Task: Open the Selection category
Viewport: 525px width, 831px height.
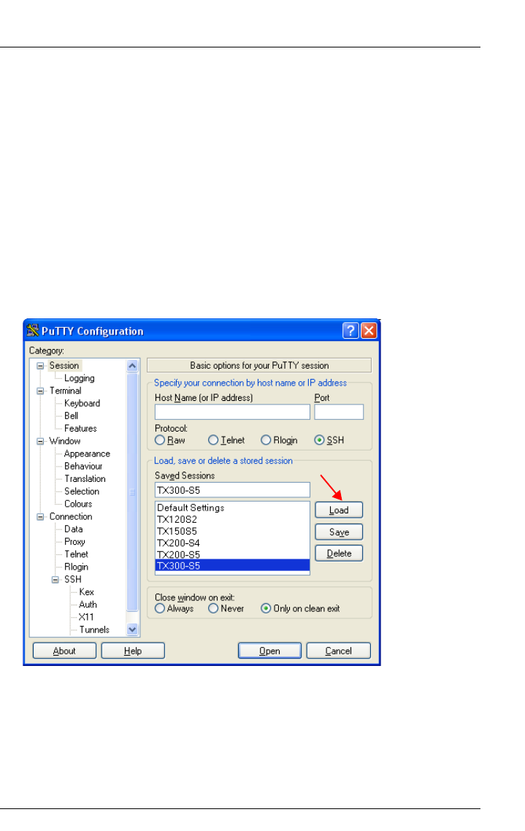Action: (x=82, y=491)
